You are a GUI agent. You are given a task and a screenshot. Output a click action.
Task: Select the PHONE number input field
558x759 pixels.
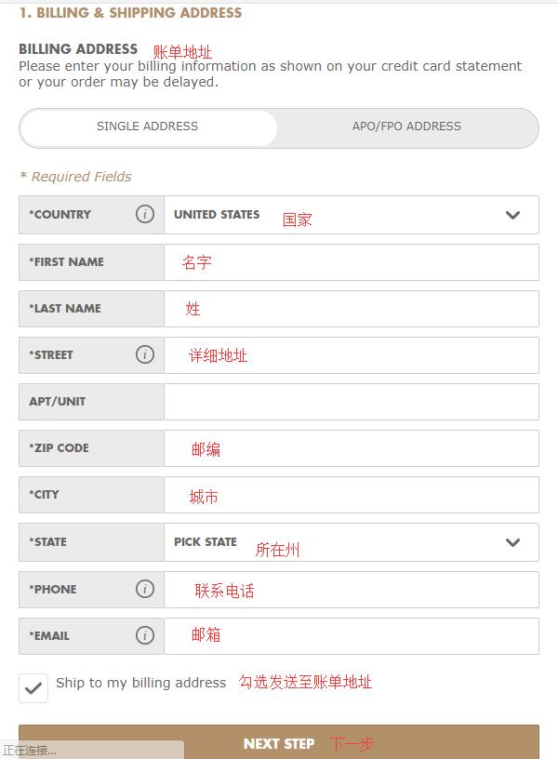click(x=352, y=590)
